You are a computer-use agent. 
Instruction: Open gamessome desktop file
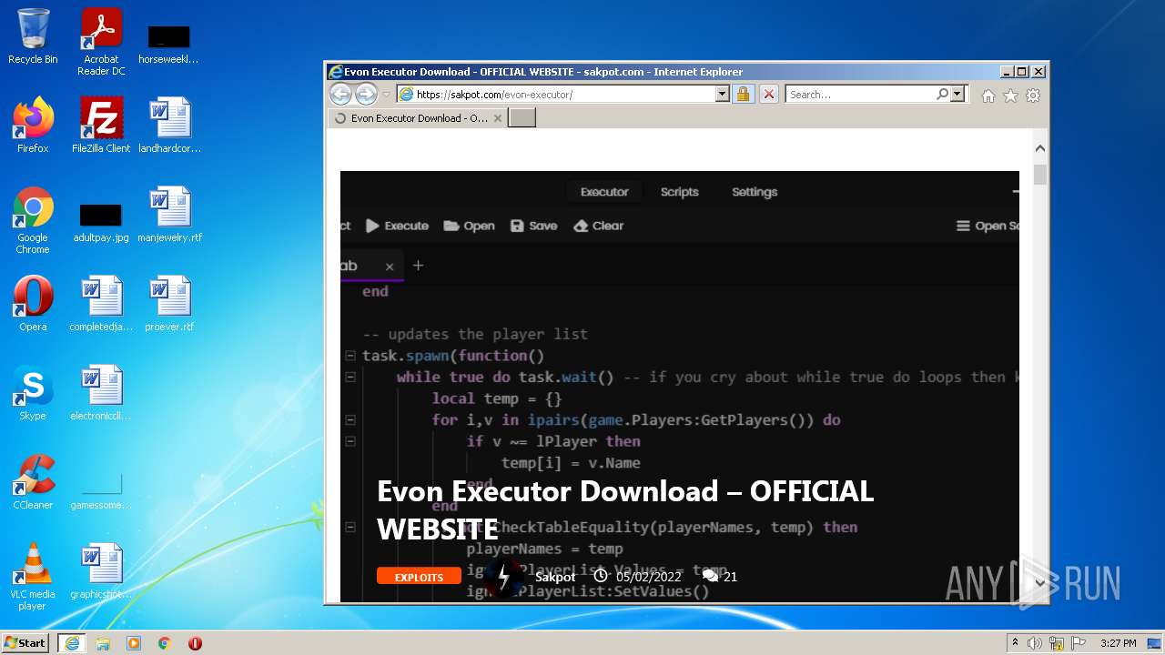click(x=101, y=491)
